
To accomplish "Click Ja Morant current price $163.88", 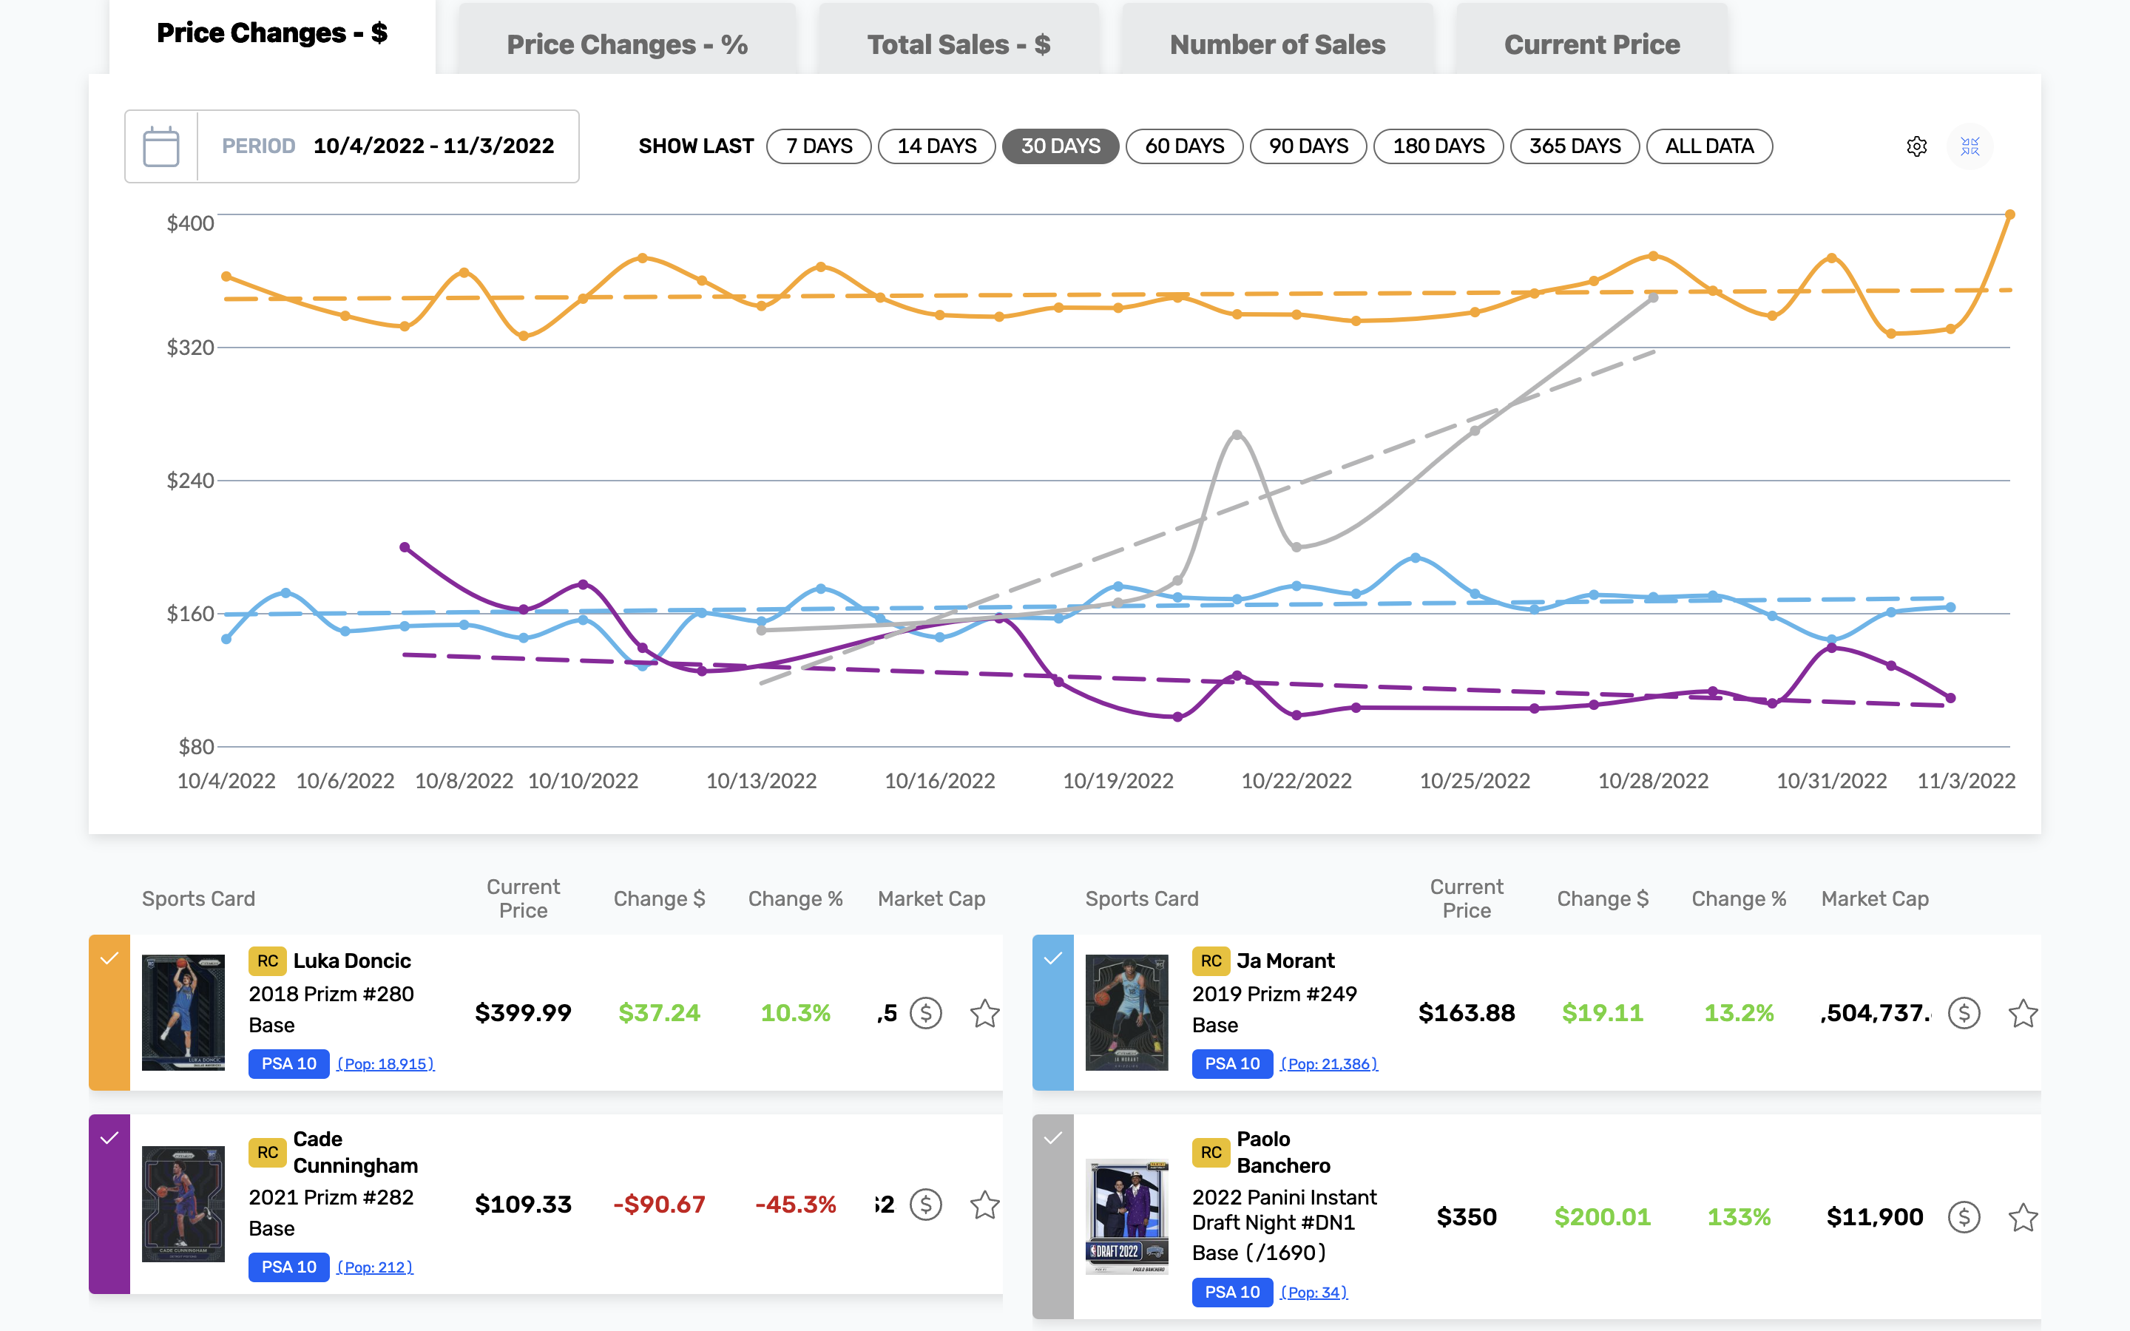I will (1467, 1013).
